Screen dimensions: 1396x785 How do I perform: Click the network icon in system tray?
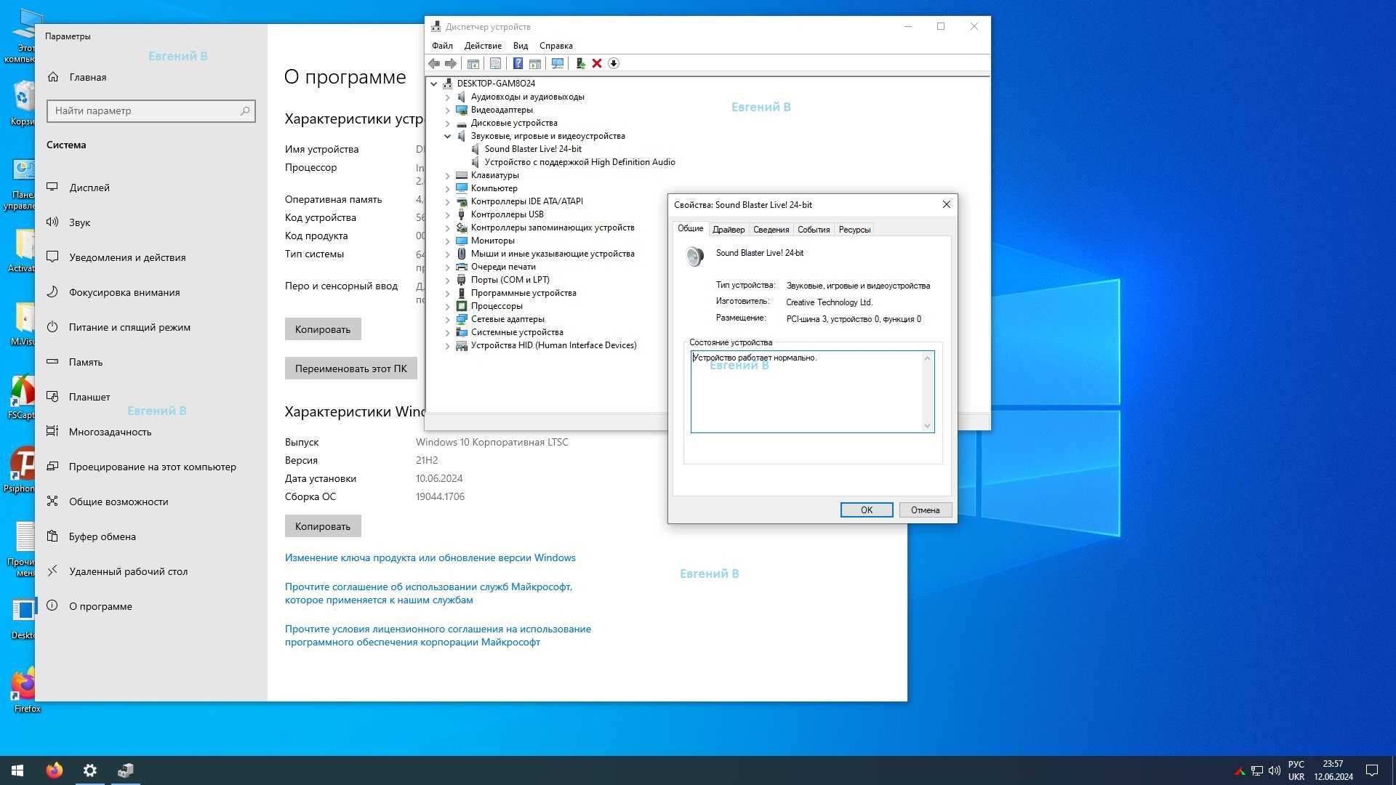pos(1257,770)
